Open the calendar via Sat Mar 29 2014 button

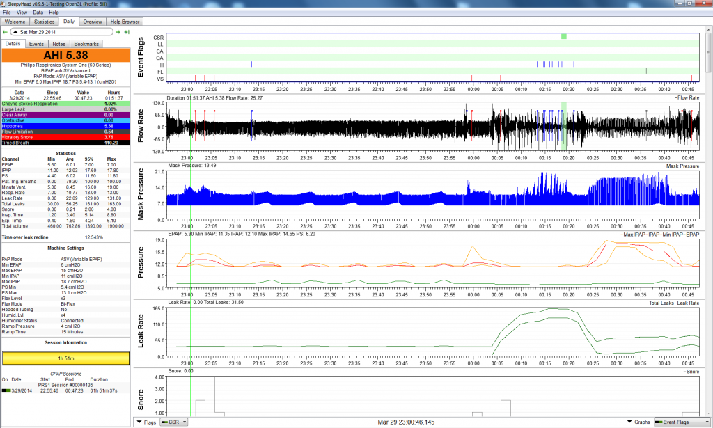[x=63, y=32]
